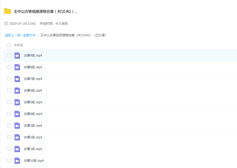Open file name 古筝4级.mp4
The image size is (237, 168).
tap(33, 114)
